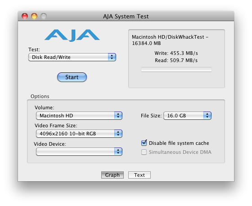Expand the Video Frame Size dropdown

79,134
